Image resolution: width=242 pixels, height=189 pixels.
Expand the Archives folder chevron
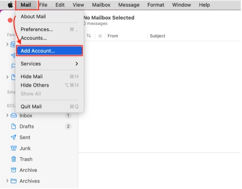(x=7, y=181)
